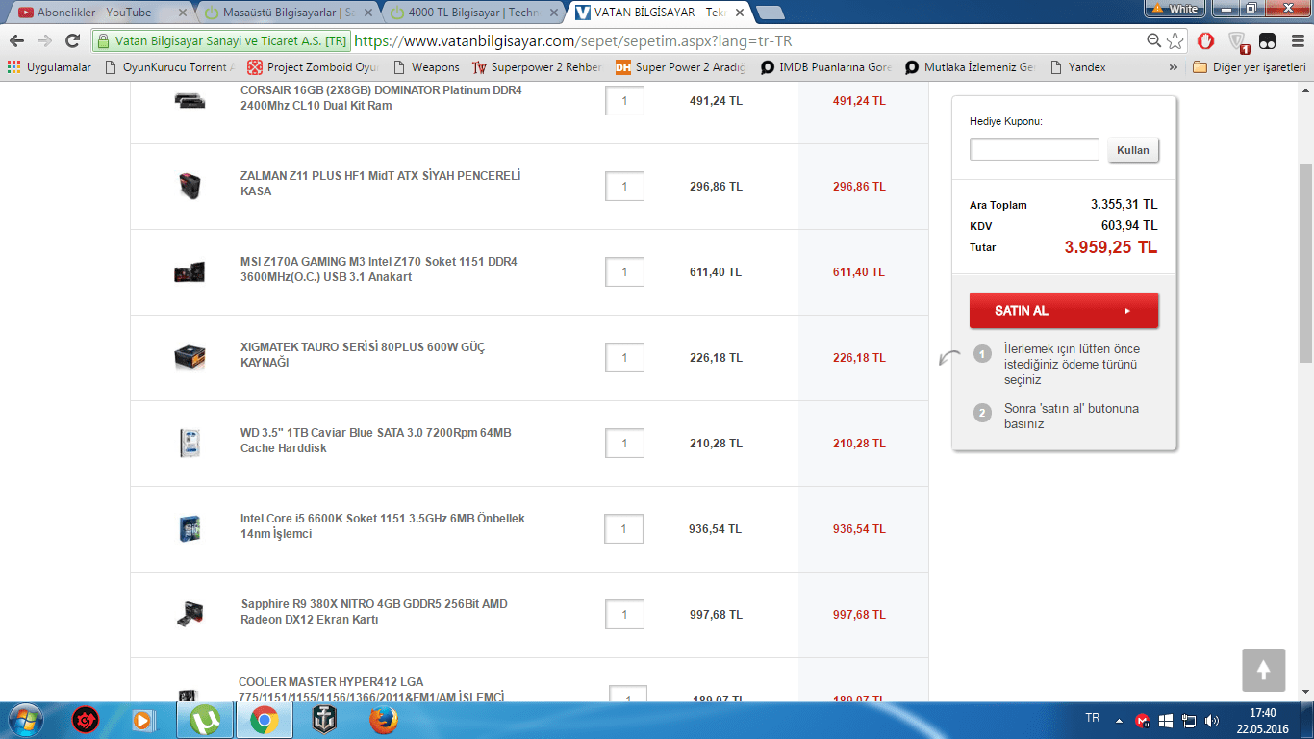Open the Diğer yer işaretleri bookmarks folder
1314x739 pixels.
click(1249, 67)
